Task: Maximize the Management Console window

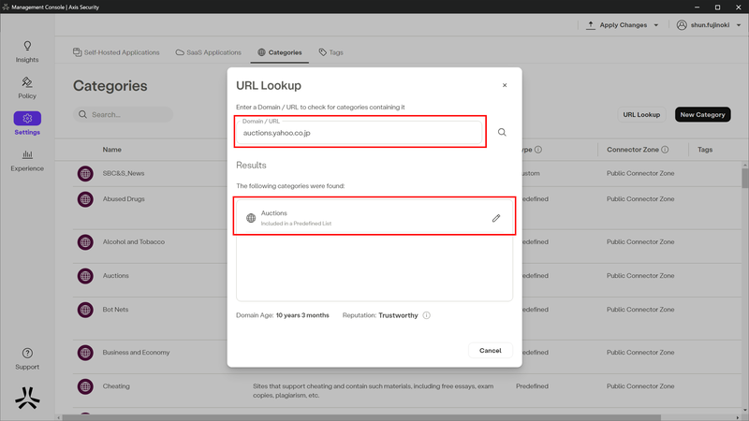Action: (x=717, y=7)
